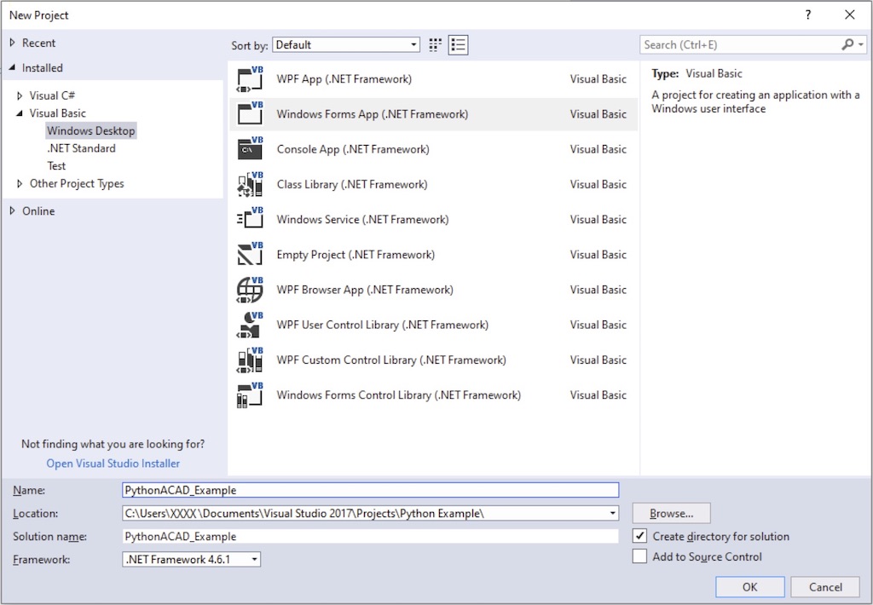Select the WPF App template icon
The image size is (873, 605).
pyautogui.click(x=250, y=79)
